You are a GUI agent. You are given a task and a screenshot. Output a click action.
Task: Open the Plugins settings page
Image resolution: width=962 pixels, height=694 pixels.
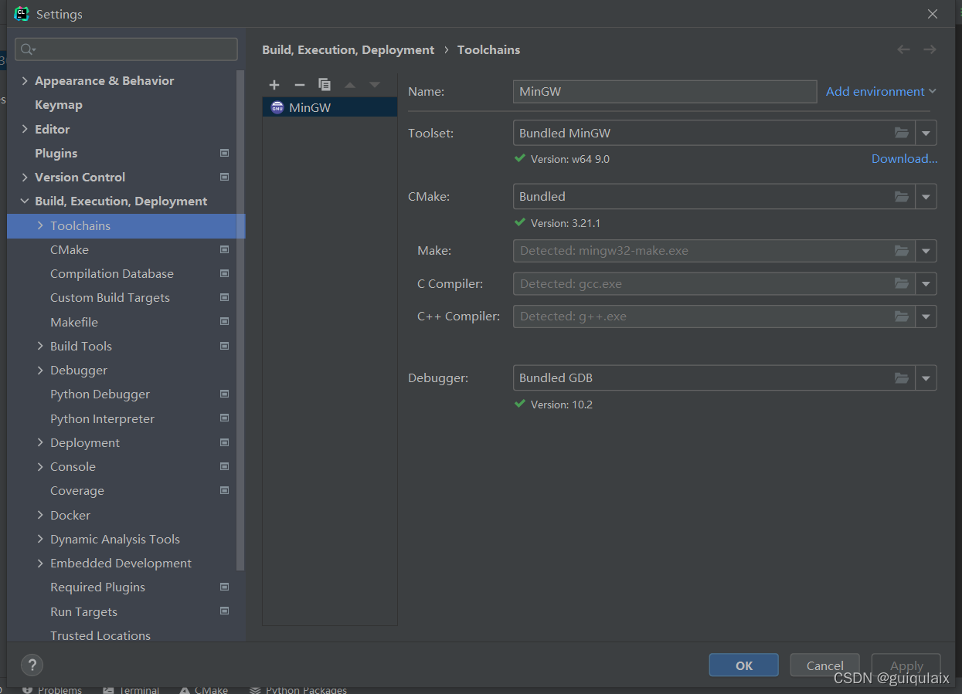56,153
